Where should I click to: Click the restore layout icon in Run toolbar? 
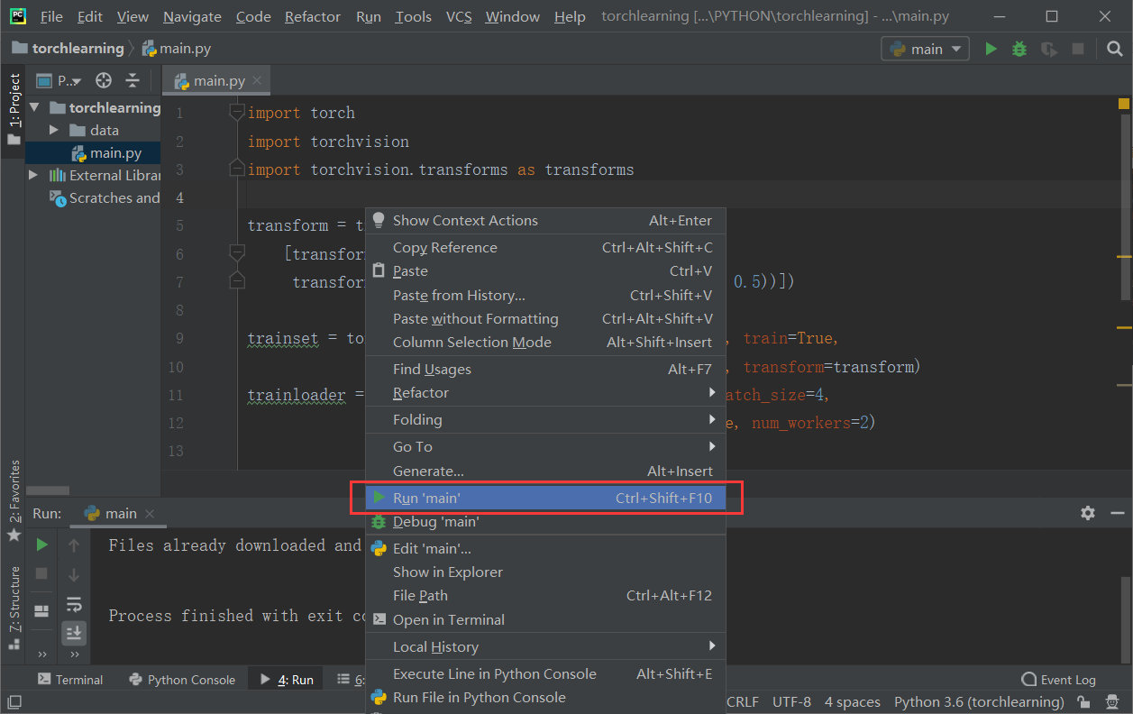pos(41,610)
